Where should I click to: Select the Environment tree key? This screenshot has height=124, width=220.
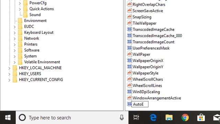click(35, 21)
